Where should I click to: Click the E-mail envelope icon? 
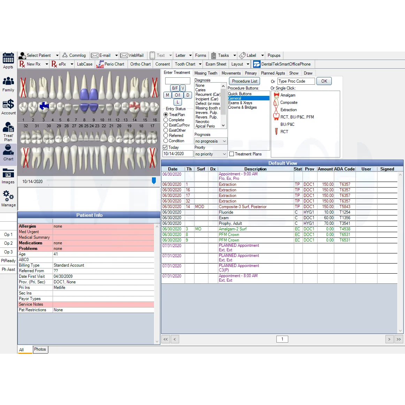point(95,55)
